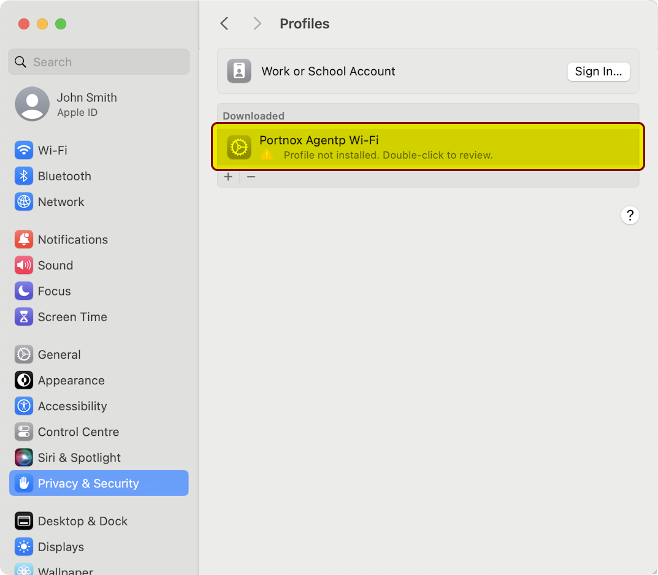Screen dimensions: 658x575
Task: Click the Sign In... button
Action: click(599, 71)
